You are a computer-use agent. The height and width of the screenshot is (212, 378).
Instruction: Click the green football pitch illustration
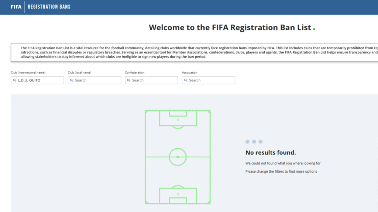pyautogui.click(x=178, y=157)
